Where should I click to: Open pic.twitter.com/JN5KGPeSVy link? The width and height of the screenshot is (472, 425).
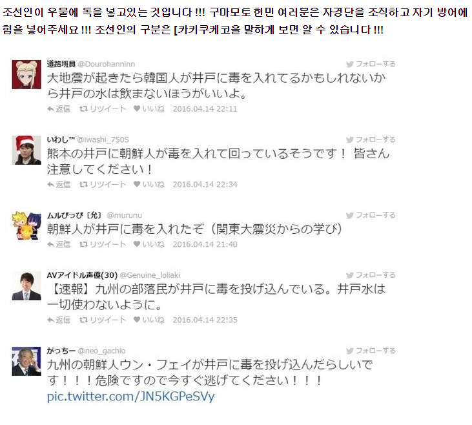pos(130,397)
